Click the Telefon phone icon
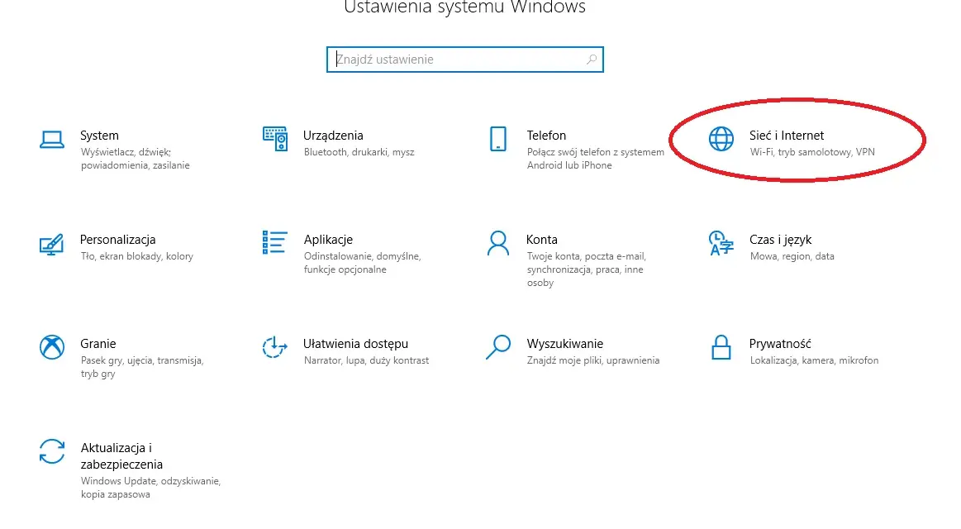 click(x=498, y=139)
